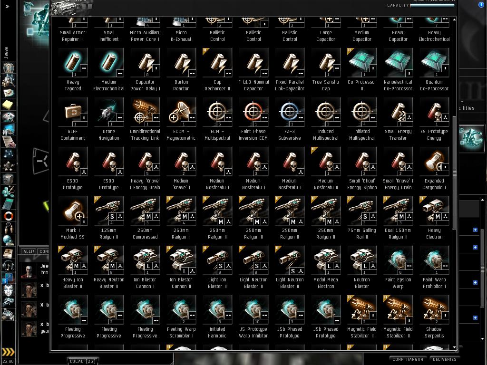Click the lifesaver Help icon

click(x=8, y=216)
